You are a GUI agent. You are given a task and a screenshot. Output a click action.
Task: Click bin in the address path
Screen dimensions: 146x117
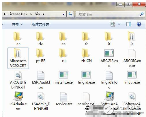point(37,14)
